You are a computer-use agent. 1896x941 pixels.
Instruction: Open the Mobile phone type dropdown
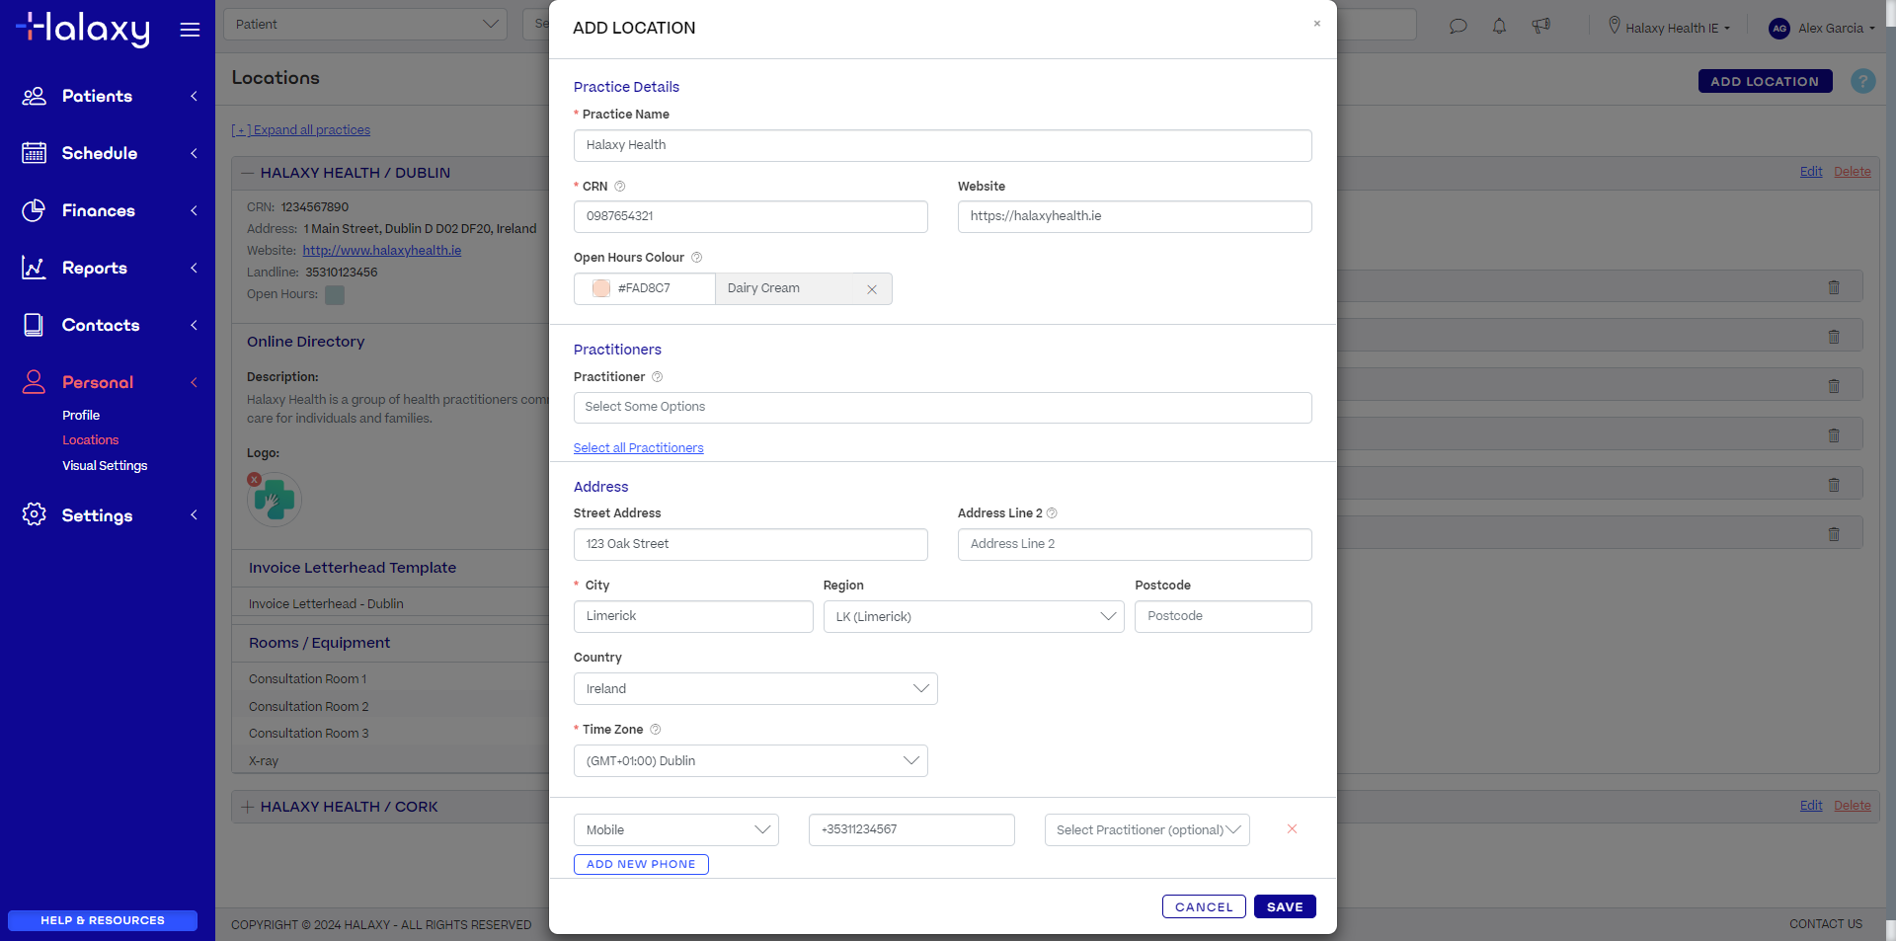676,830
